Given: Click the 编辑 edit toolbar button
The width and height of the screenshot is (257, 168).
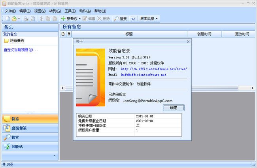Looking at the screenshot, I should (x=89, y=19).
